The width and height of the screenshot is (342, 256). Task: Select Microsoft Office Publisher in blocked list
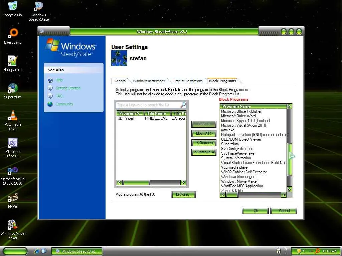pos(241,111)
